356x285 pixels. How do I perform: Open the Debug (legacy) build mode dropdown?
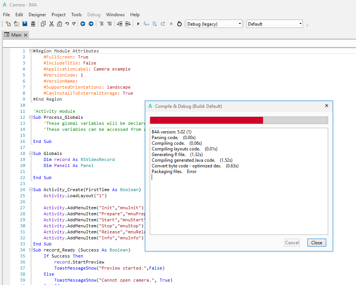tap(214, 24)
